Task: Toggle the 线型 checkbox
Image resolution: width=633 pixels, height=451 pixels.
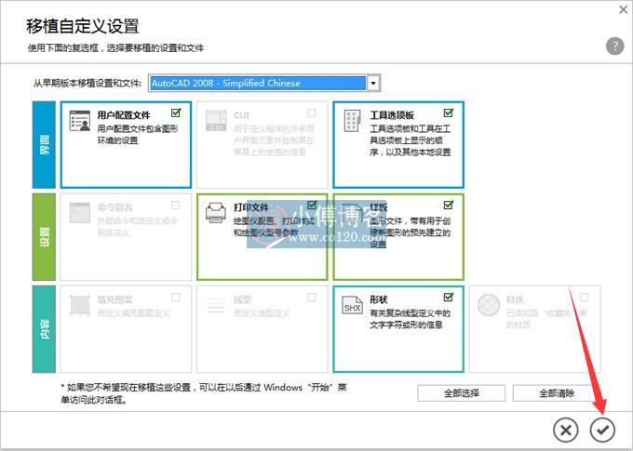Action: tap(312, 298)
